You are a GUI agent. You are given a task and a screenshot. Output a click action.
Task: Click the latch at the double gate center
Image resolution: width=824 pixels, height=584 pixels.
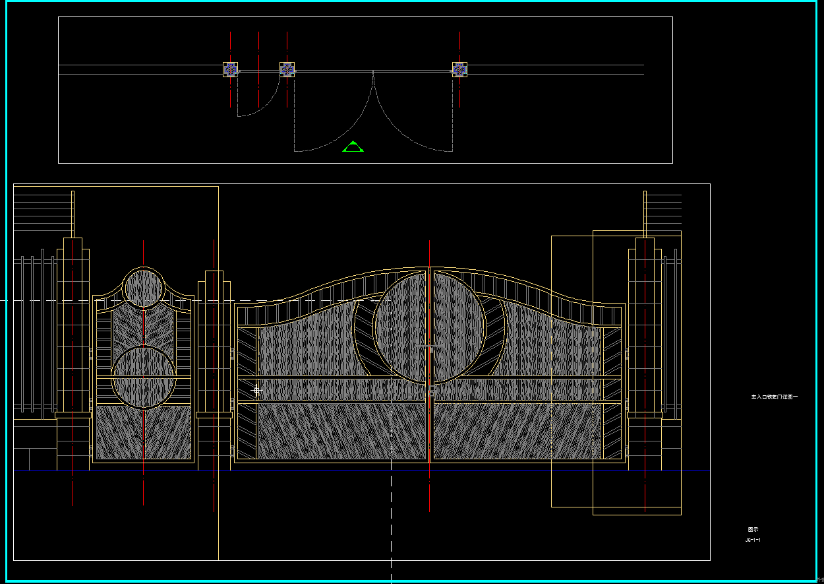[430, 393]
